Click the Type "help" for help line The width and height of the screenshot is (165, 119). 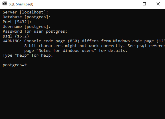[28, 55]
